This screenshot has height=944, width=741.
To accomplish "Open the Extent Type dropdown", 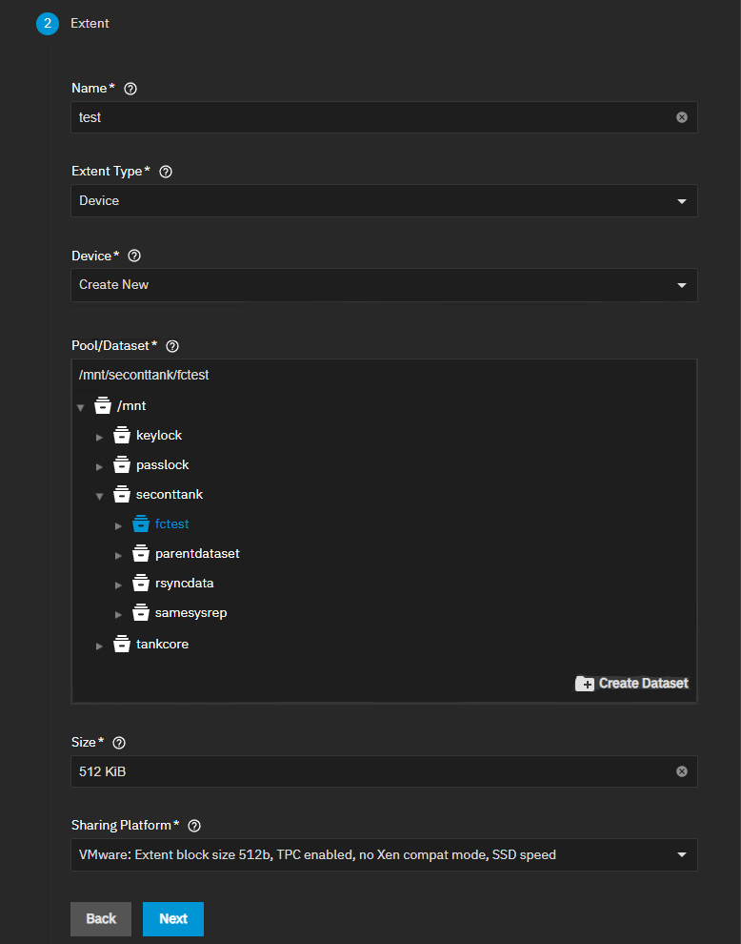I will [x=384, y=201].
